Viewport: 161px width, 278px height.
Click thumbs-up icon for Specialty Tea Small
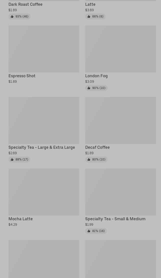pos(89,231)
